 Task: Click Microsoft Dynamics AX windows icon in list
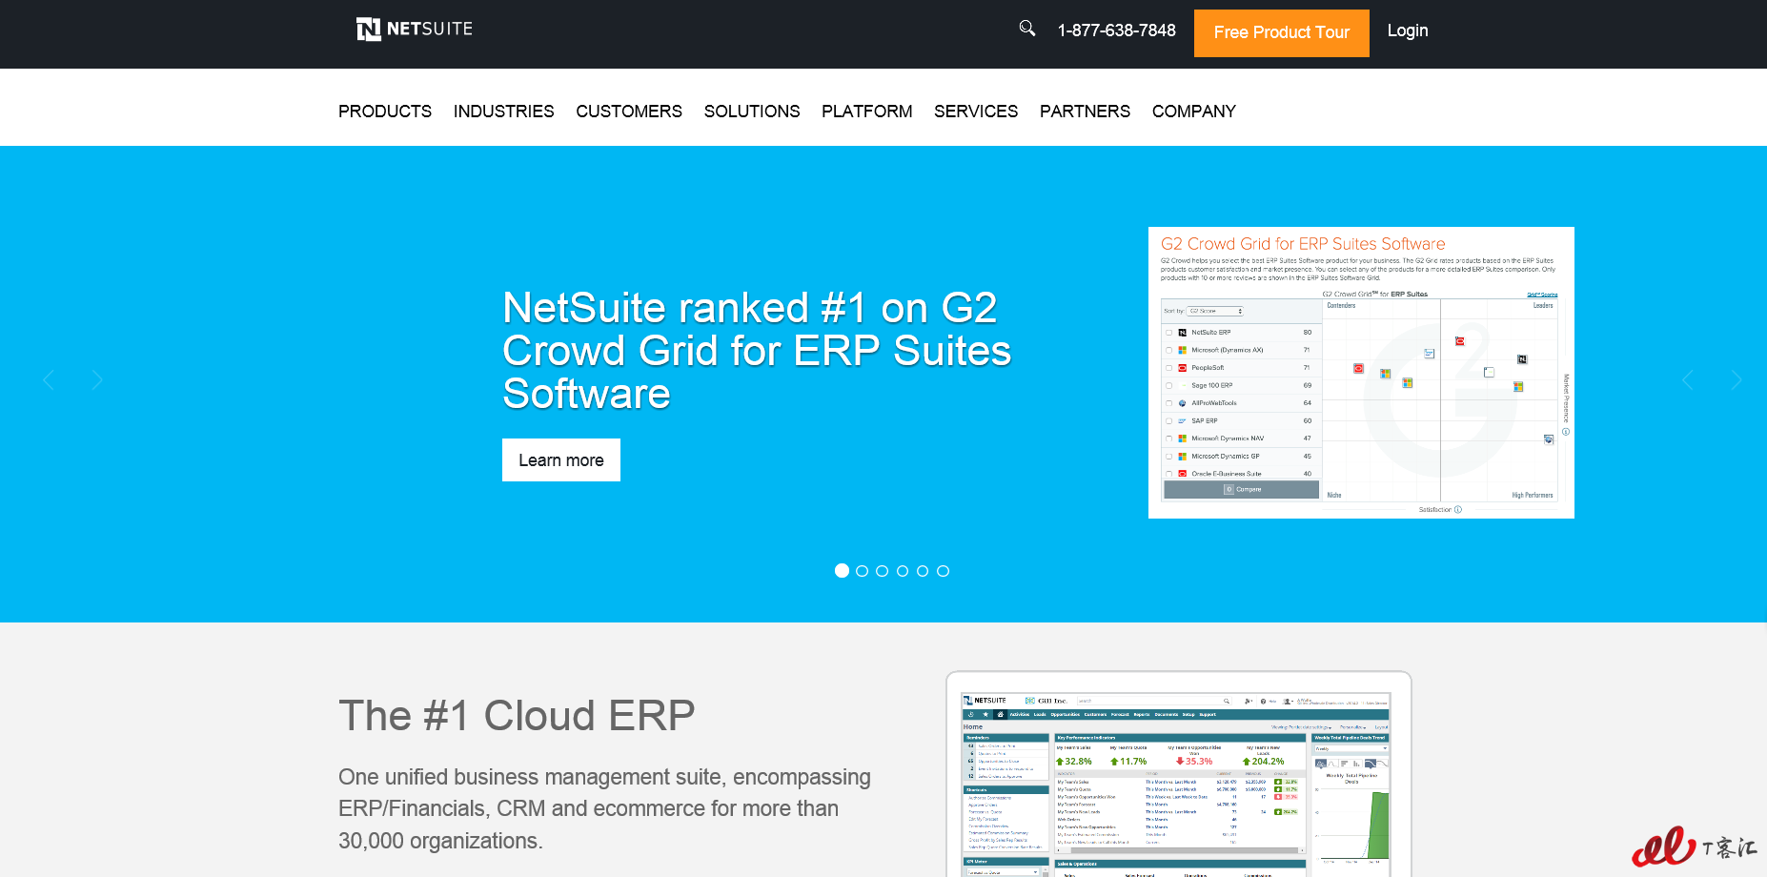coord(1183,350)
